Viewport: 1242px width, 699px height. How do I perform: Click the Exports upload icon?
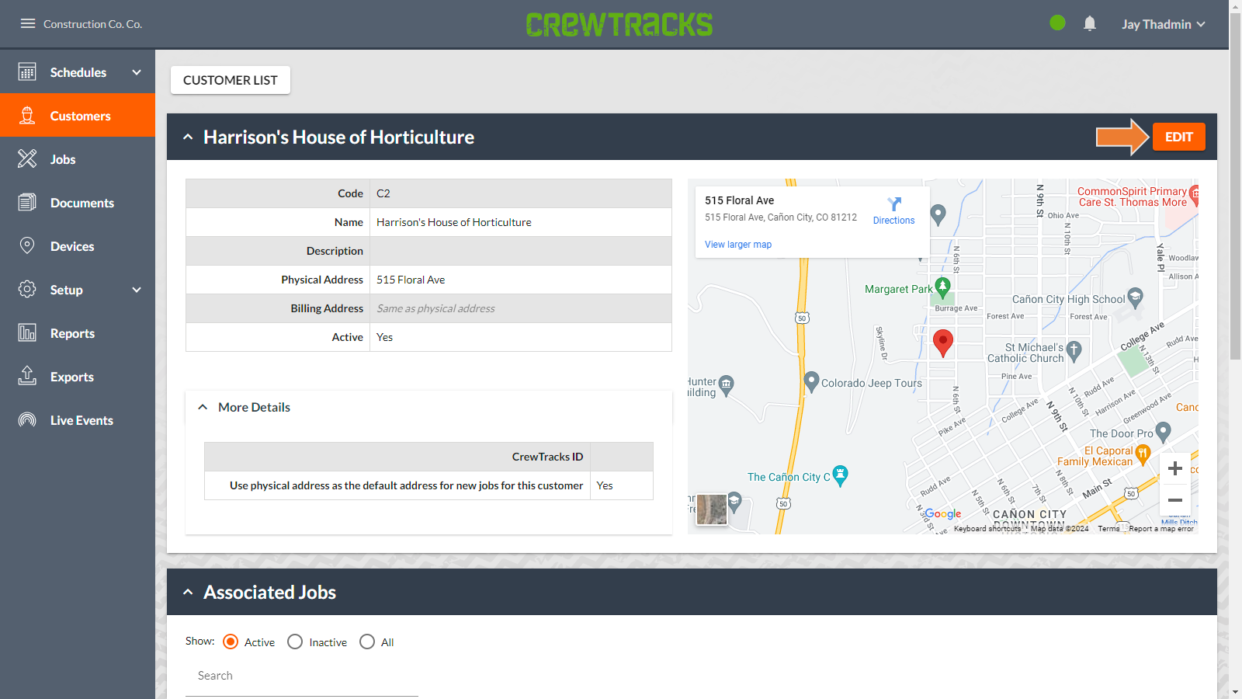(27, 377)
